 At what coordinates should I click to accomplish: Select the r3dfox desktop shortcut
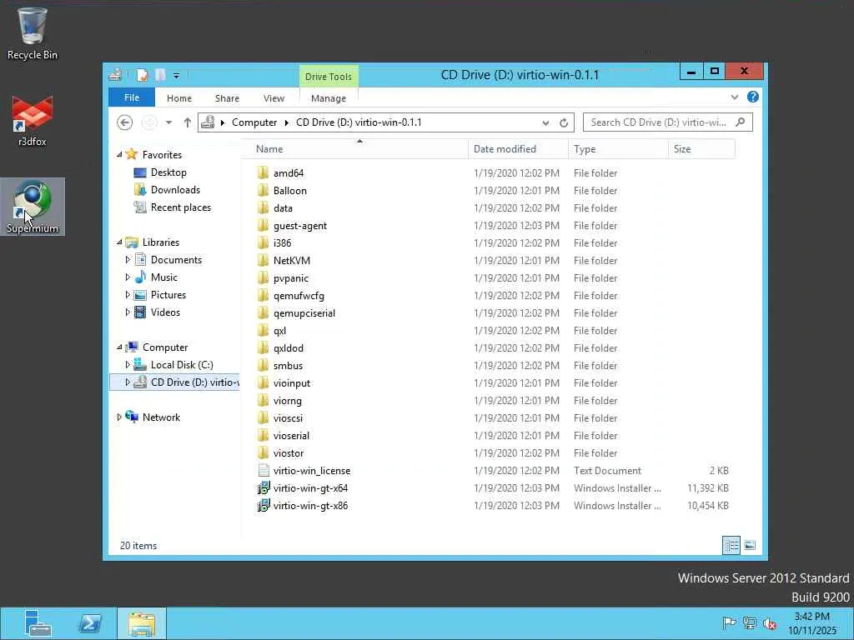pyautogui.click(x=33, y=121)
